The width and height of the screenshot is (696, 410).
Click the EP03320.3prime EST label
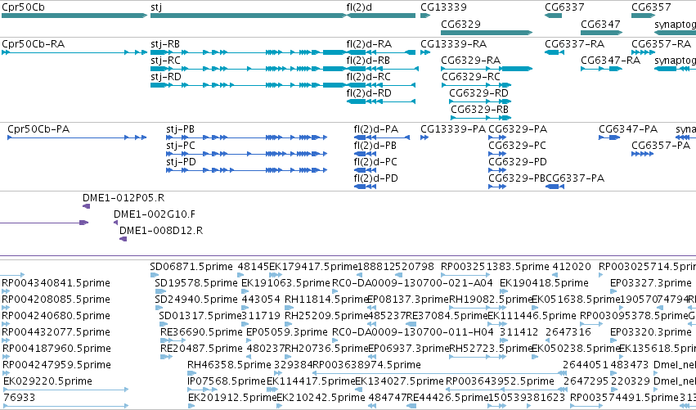pos(651,333)
